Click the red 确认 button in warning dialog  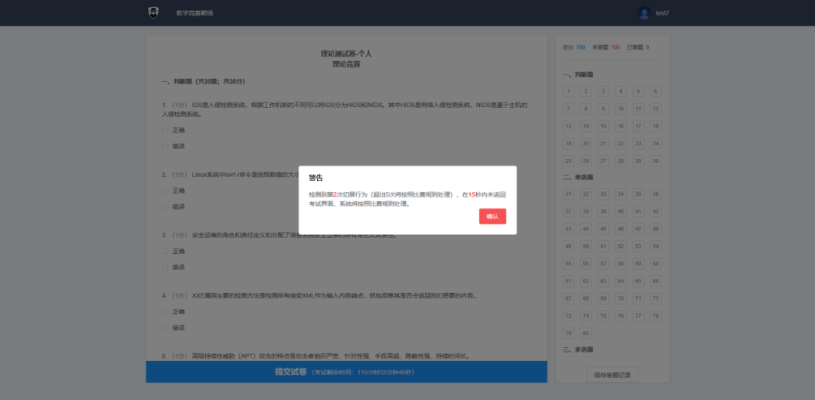click(492, 216)
